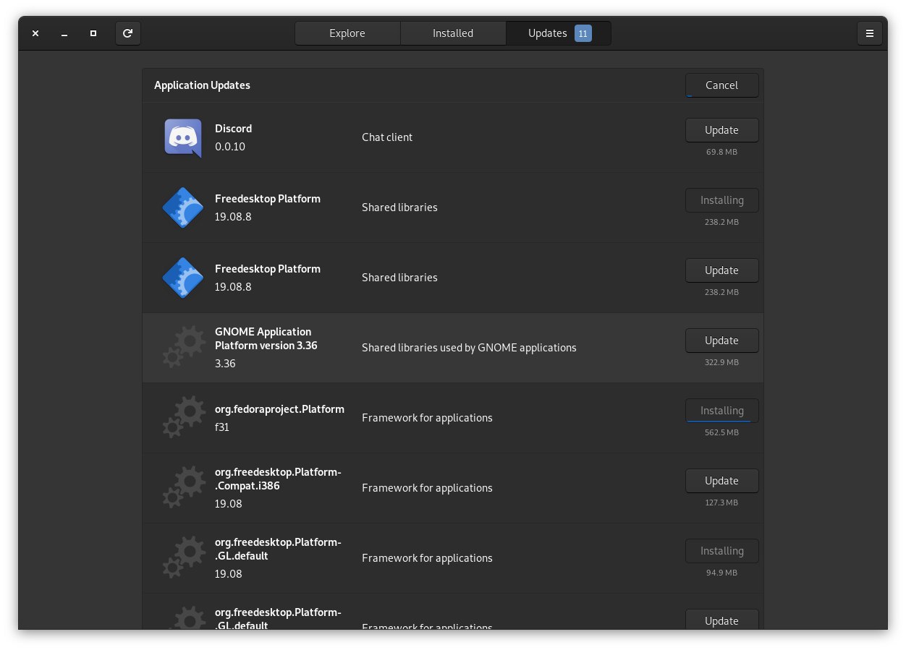
Task: Click the second Freedesktop Platform blue icon
Action: click(182, 278)
